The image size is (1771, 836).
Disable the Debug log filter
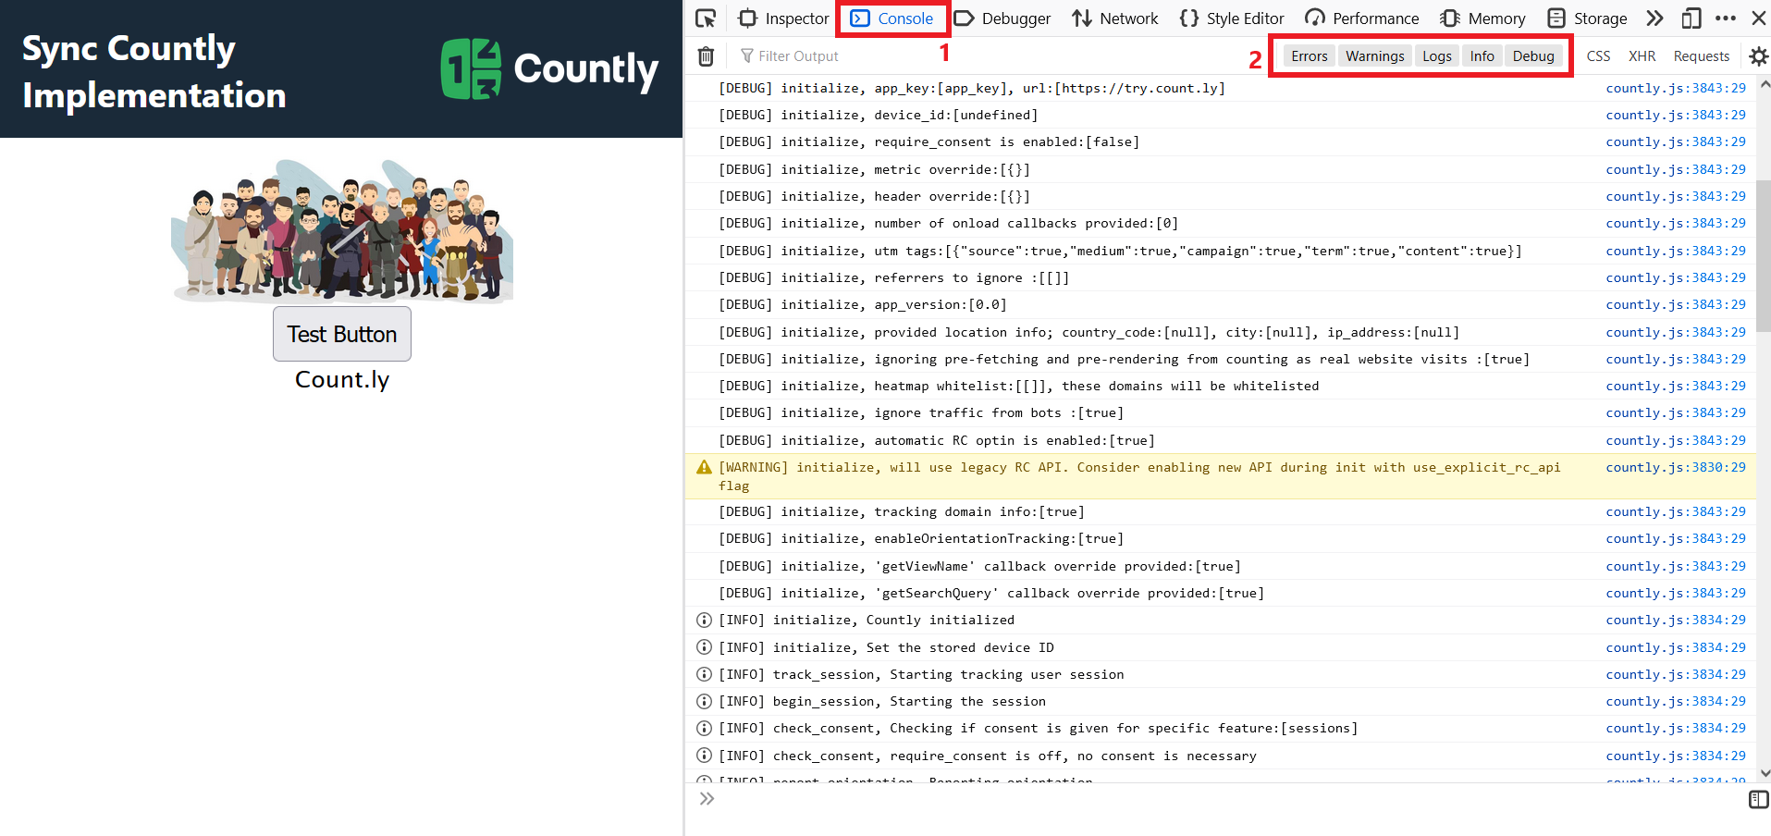[1532, 55]
